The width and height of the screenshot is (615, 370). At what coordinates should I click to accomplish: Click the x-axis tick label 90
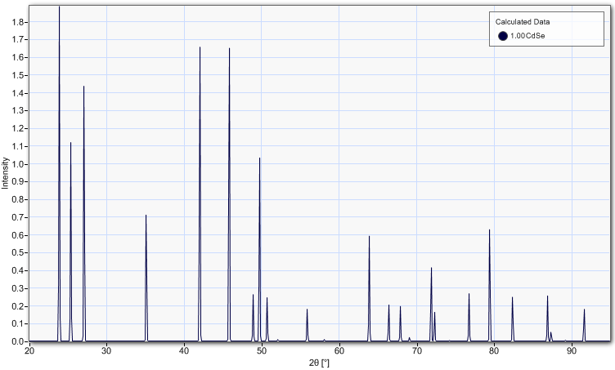[x=572, y=350]
